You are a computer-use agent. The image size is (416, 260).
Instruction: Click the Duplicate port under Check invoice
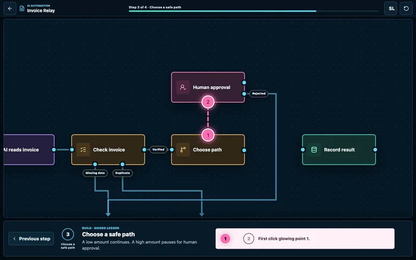[123, 164]
